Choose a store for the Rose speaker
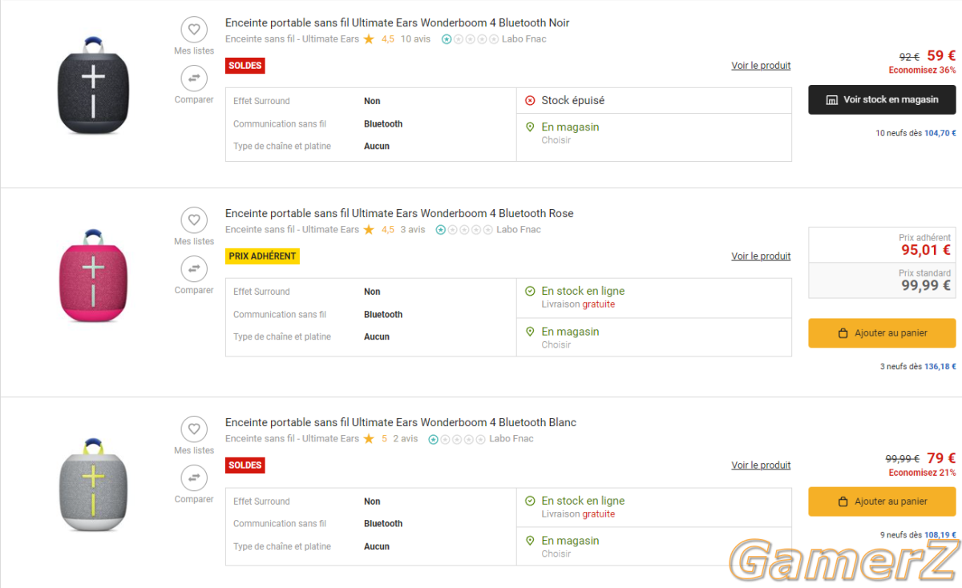 pyautogui.click(x=556, y=345)
